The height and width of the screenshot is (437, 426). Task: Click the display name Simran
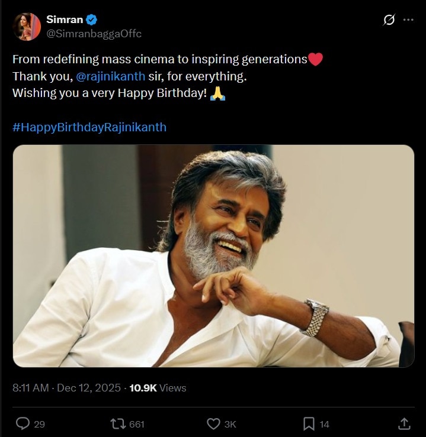(65, 20)
